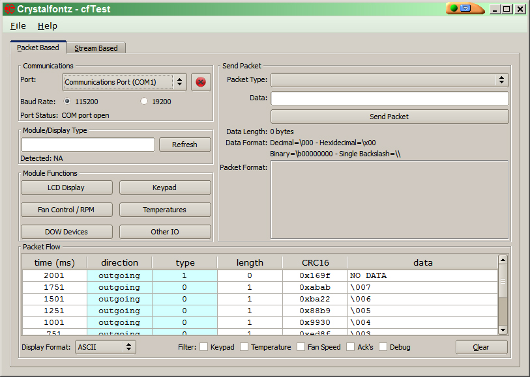530x377 pixels.
Task: Select the 0xabab CRC16 cell
Action: point(315,287)
